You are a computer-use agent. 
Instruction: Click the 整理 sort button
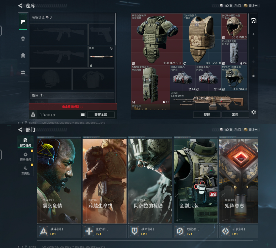(207, 115)
